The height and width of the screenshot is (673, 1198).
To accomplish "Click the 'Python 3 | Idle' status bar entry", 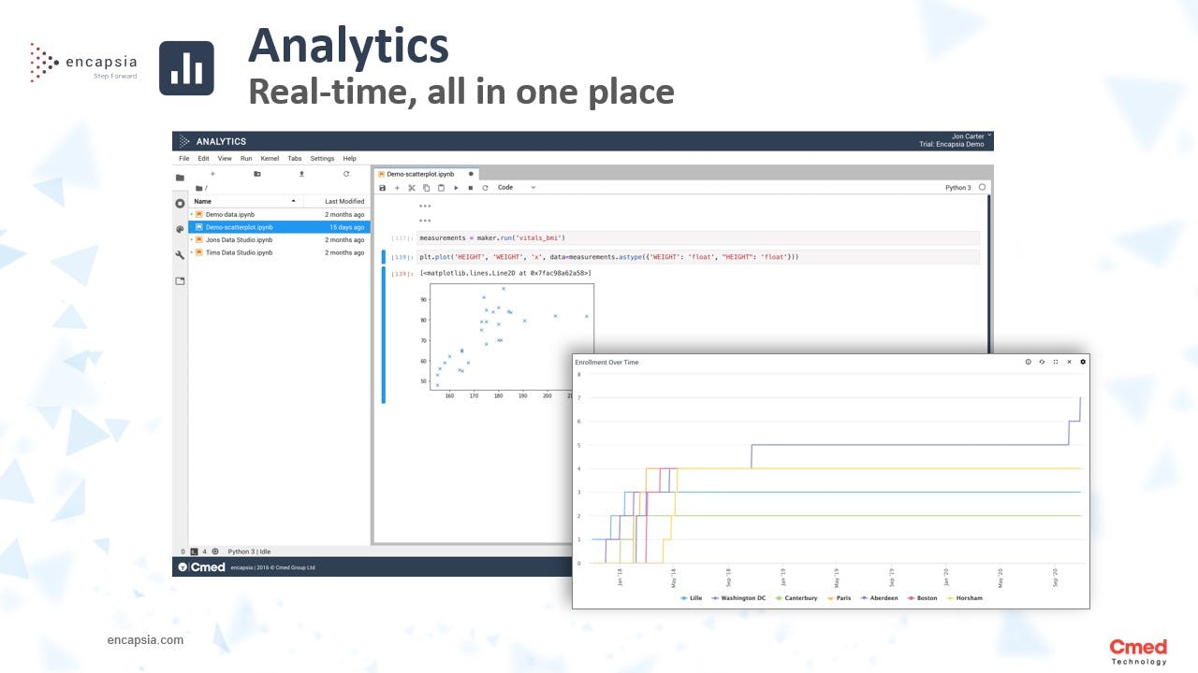I will pyautogui.click(x=249, y=551).
